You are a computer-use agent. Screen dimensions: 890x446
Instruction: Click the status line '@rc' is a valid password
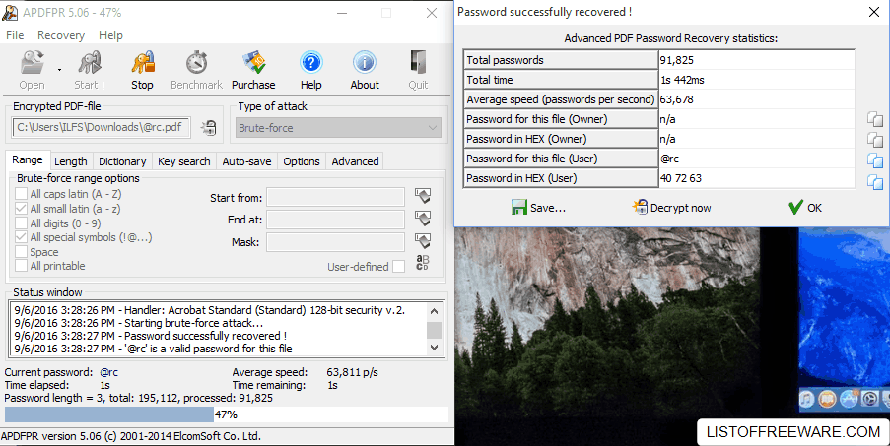click(153, 349)
